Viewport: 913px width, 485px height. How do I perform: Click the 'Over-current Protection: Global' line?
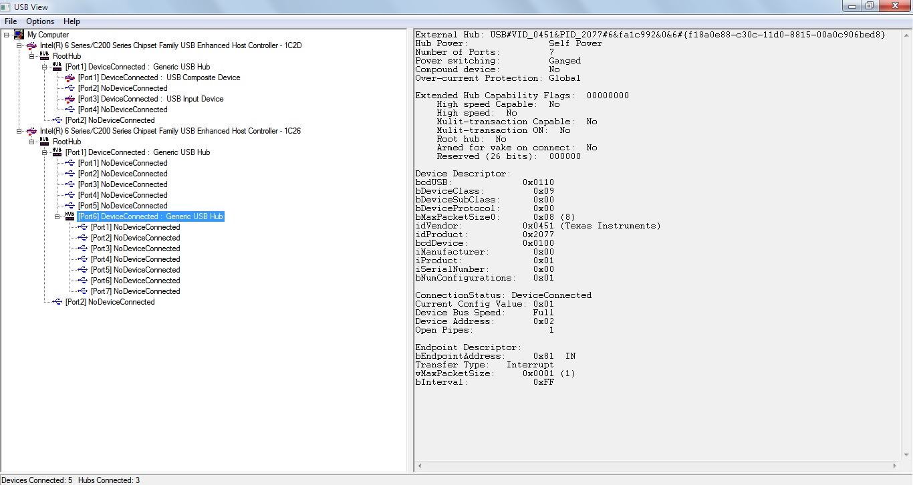tap(498, 78)
